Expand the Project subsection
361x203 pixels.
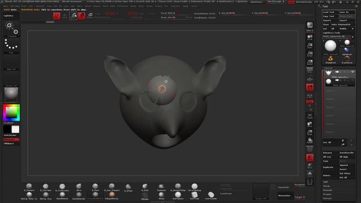[x=327, y=194]
